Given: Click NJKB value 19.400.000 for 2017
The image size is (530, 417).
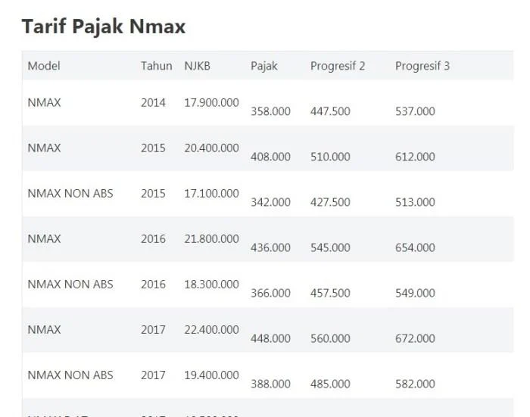Looking at the screenshot, I should click(211, 375).
